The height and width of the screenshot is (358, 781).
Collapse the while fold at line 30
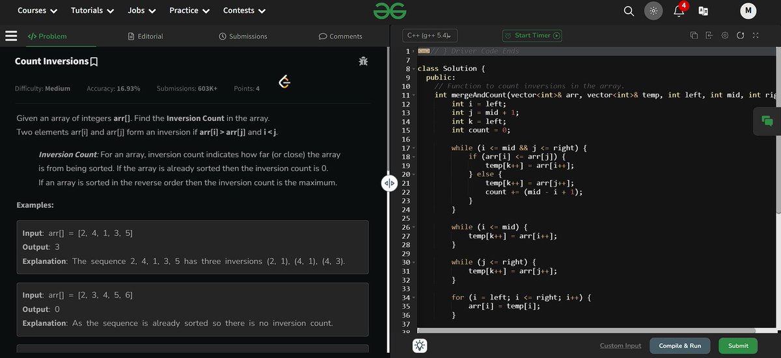(x=414, y=262)
